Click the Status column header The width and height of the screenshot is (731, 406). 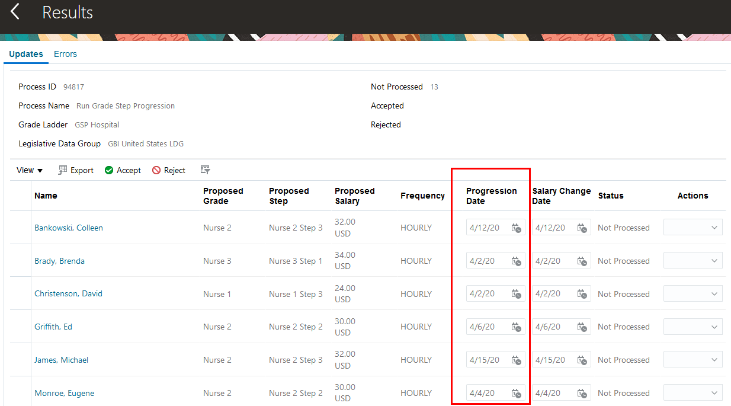[x=611, y=196]
